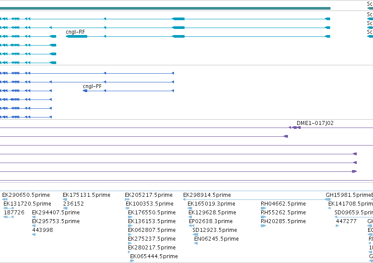Select EST label EK175131.5prime
Image resolution: width=373 pixels, height=263 pixels.
[x=87, y=195]
